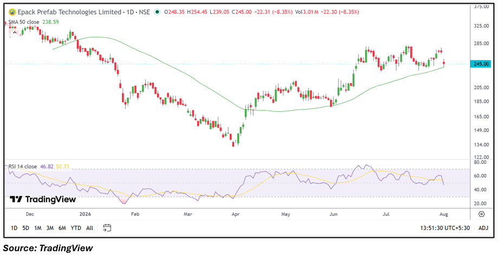The height and width of the screenshot is (255, 500).
Task: Click the 149.00 price axis label
Action: click(x=482, y=130)
